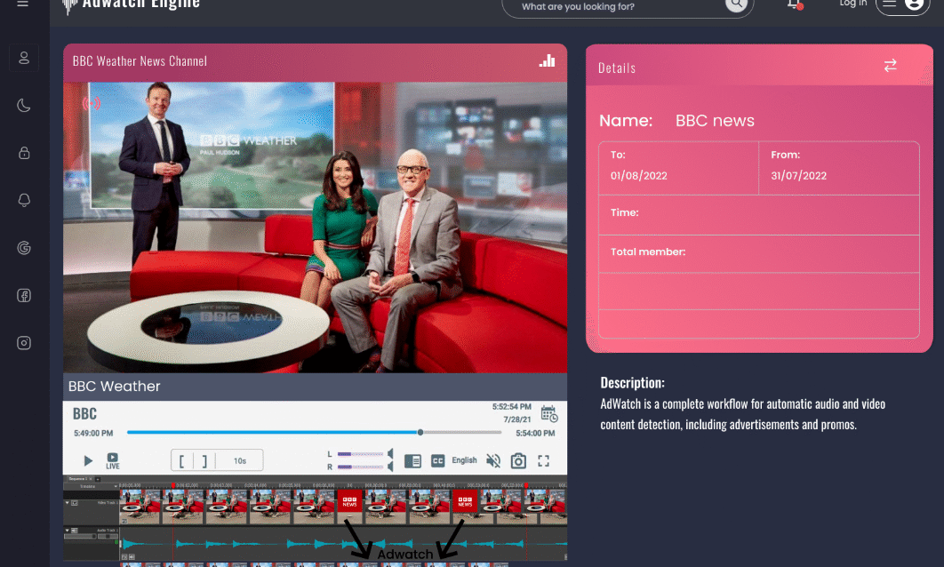Image resolution: width=944 pixels, height=567 pixels.
Task: Open the transcript panel icon
Action: pyautogui.click(x=412, y=461)
